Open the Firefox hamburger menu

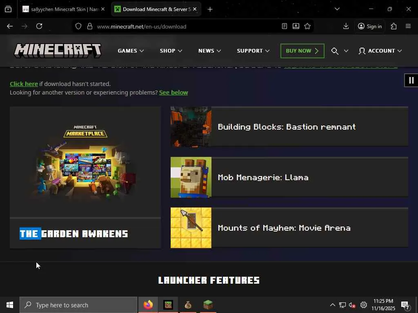(x=408, y=26)
